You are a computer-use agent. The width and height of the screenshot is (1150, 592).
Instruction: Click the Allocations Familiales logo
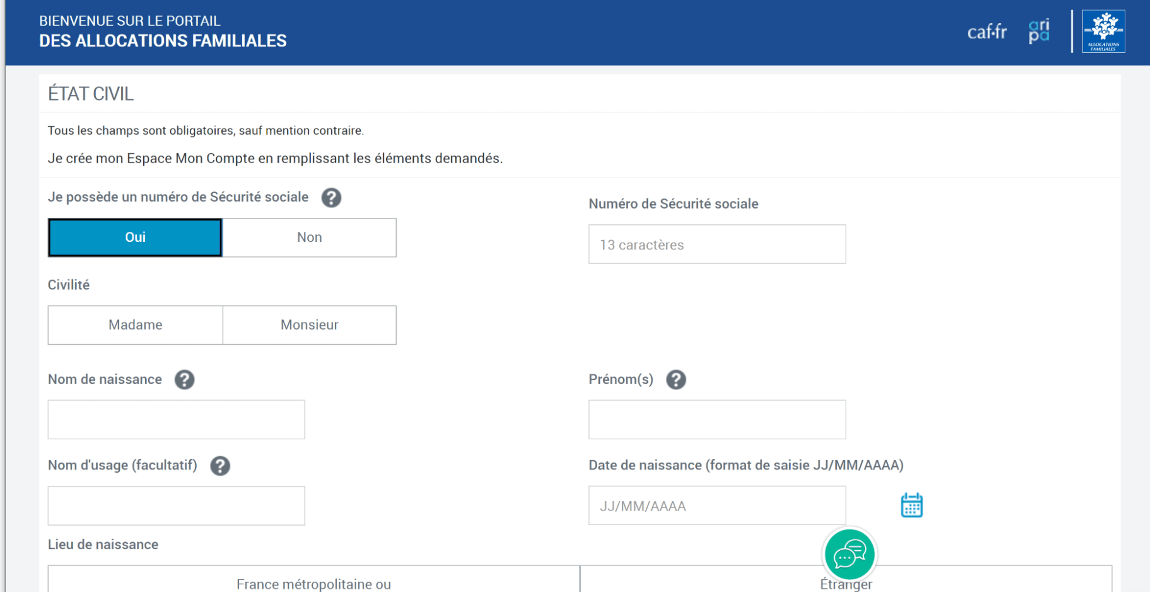(x=1103, y=32)
